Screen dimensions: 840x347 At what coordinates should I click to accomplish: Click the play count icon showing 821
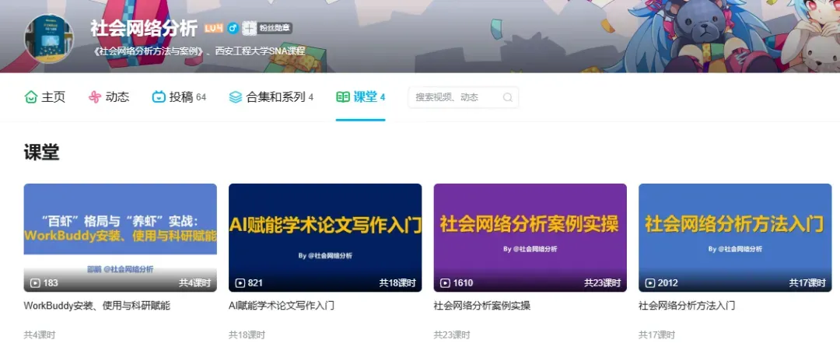(x=240, y=282)
